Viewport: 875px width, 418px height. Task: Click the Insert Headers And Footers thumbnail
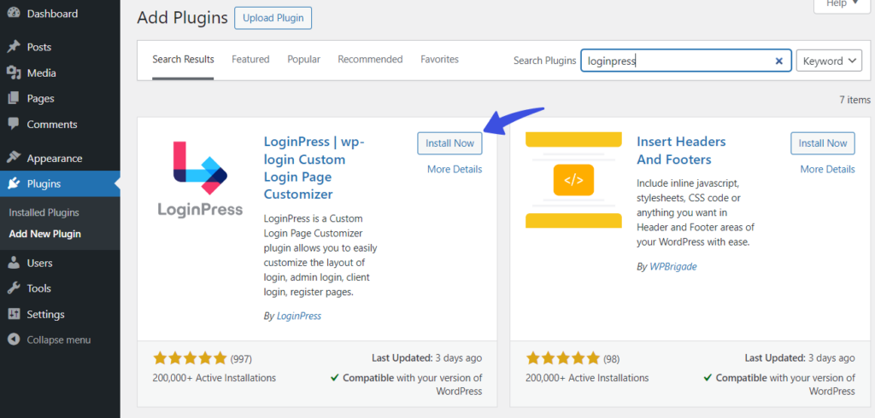tap(573, 180)
